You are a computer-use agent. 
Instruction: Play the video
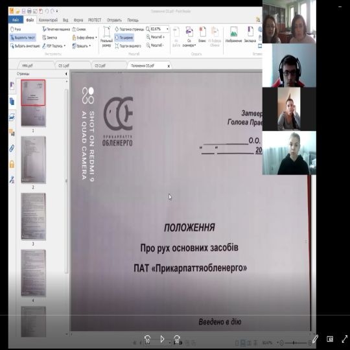(162, 339)
